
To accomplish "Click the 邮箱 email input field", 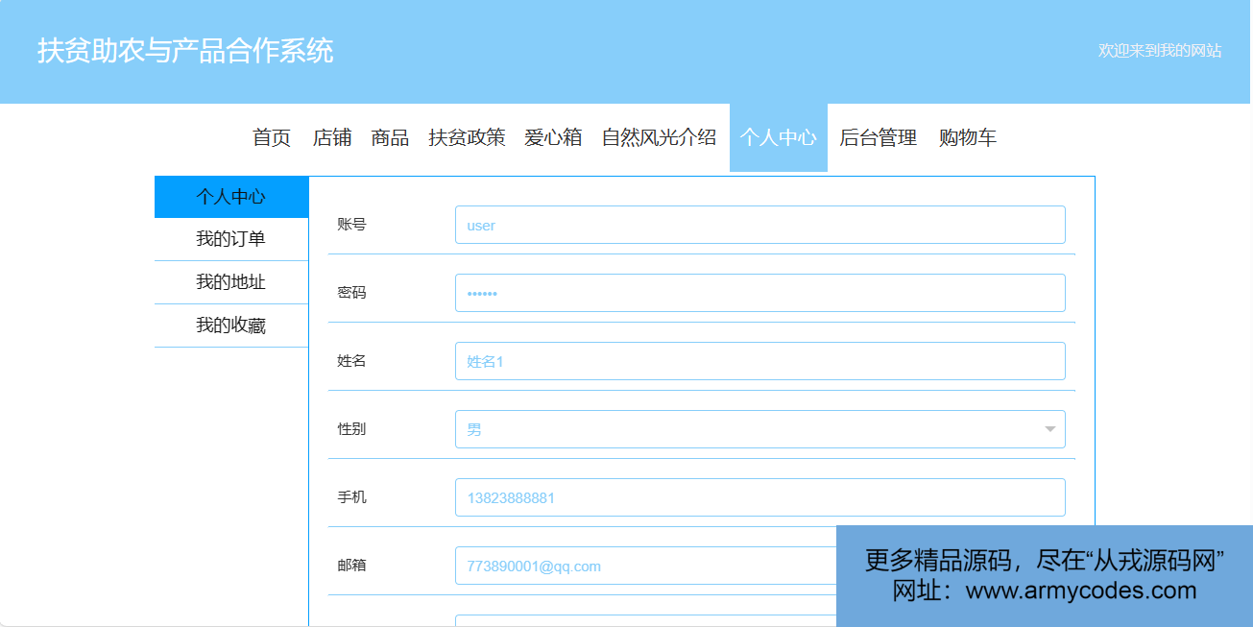I will pyautogui.click(x=643, y=566).
